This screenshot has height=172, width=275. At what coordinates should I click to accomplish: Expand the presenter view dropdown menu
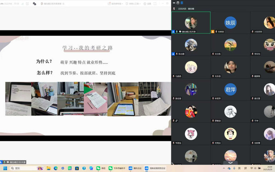(x=115, y=4)
